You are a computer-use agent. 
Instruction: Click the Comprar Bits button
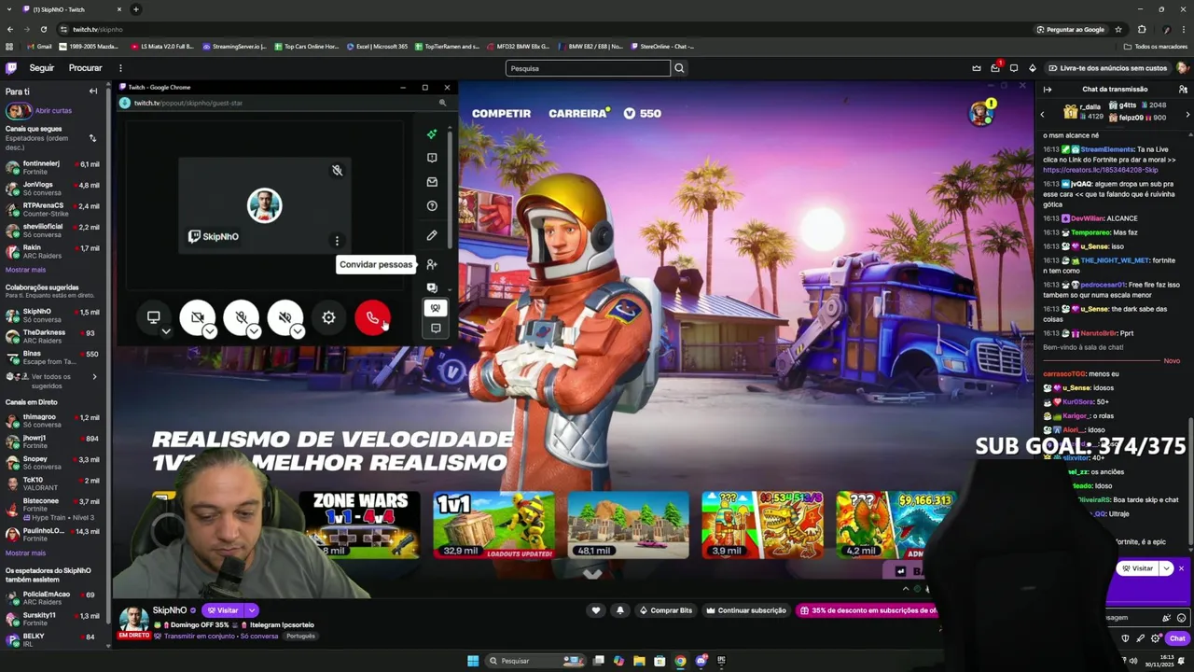tap(666, 610)
